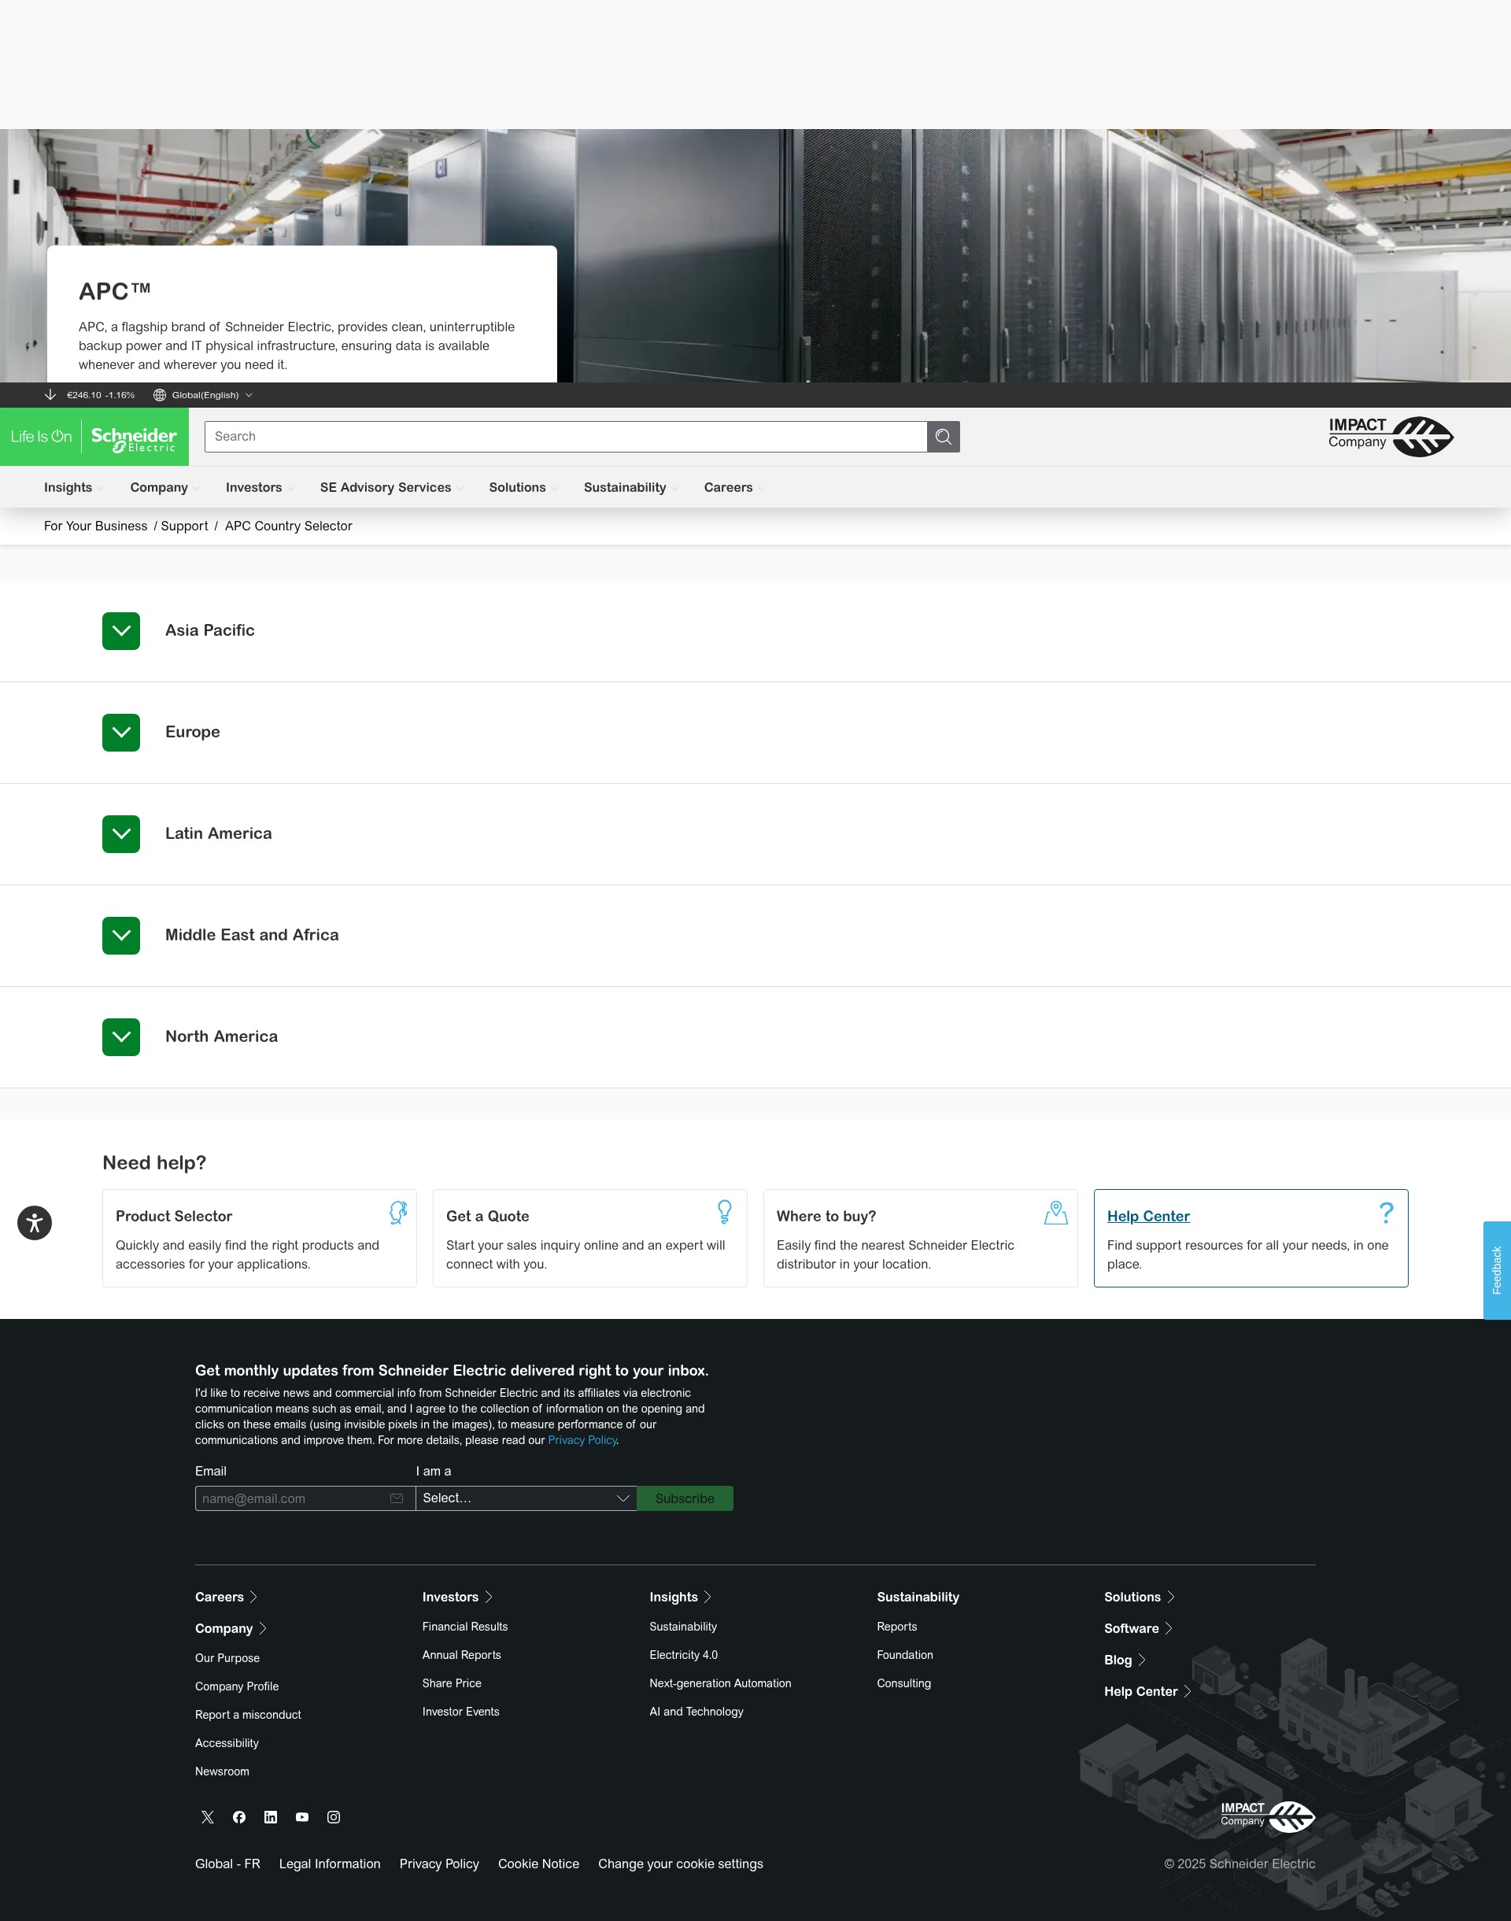The height and width of the screenshot is (1921, 1511).
Task: Expand the Latin America region
Action: pos(121,834)
